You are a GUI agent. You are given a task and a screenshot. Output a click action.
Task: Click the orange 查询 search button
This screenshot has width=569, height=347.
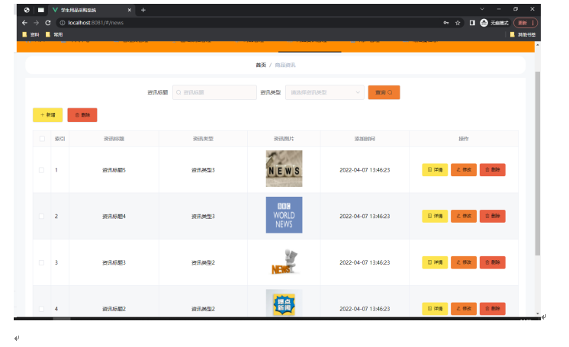point(384,92)
